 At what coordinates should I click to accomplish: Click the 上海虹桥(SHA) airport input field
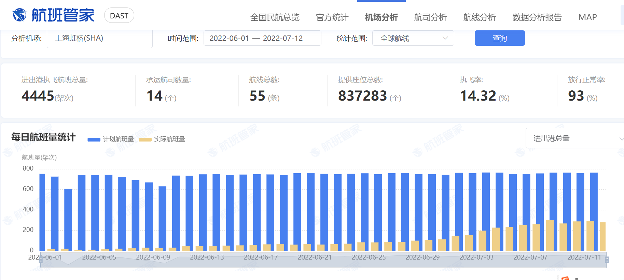click(x=99, y=39)
